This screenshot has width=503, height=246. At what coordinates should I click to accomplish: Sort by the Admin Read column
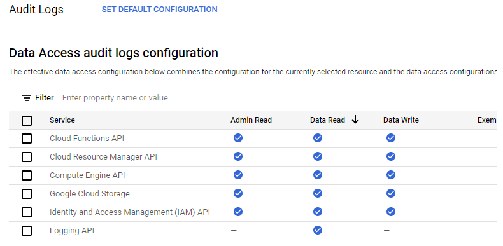pyautogui.click(x=251, y=120)
